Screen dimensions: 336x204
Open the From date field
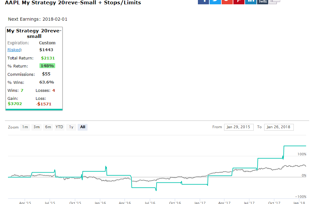click(x=239, y=127)
